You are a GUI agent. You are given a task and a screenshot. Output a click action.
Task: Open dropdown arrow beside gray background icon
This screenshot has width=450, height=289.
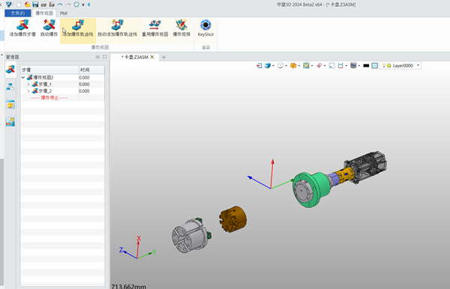(x=359, y=66)
